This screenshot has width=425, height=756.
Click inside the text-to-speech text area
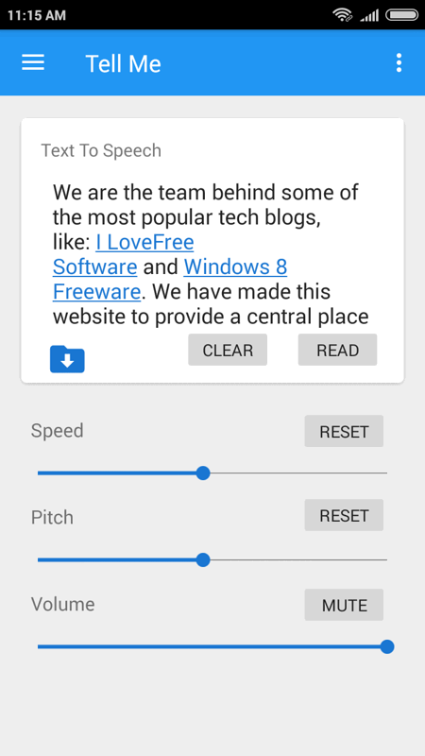coord(212,253)
